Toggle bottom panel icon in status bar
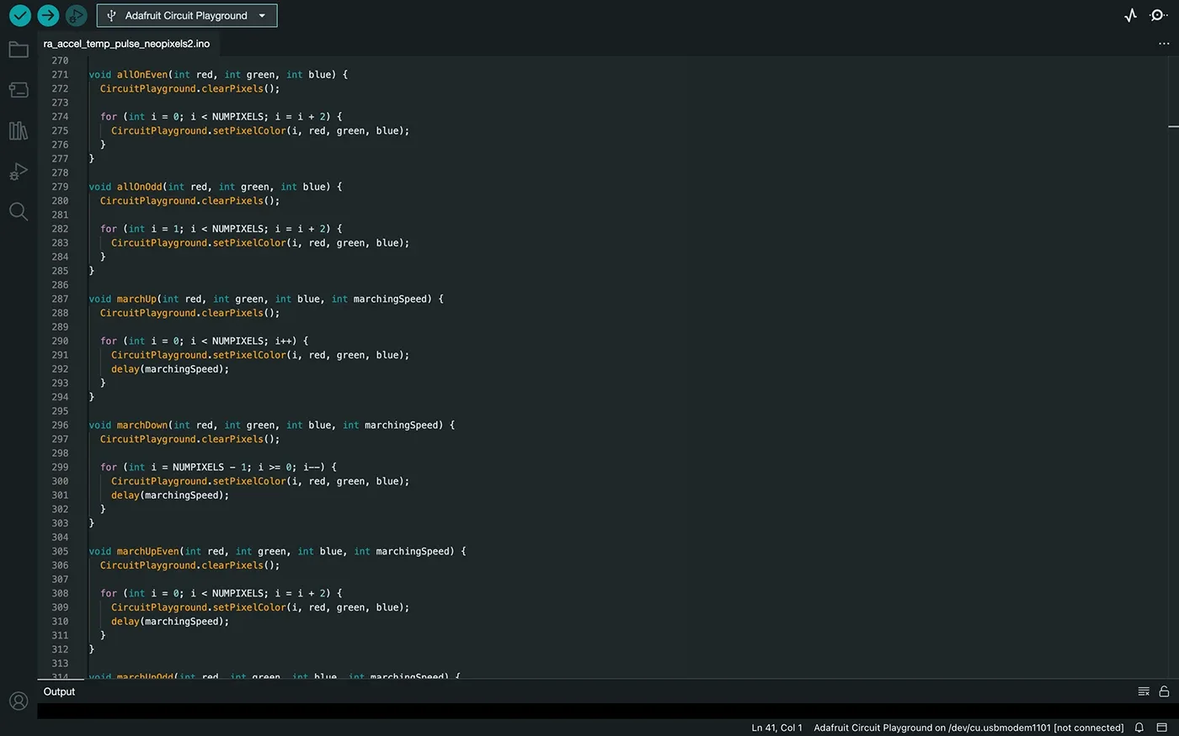 [1162, 728]
